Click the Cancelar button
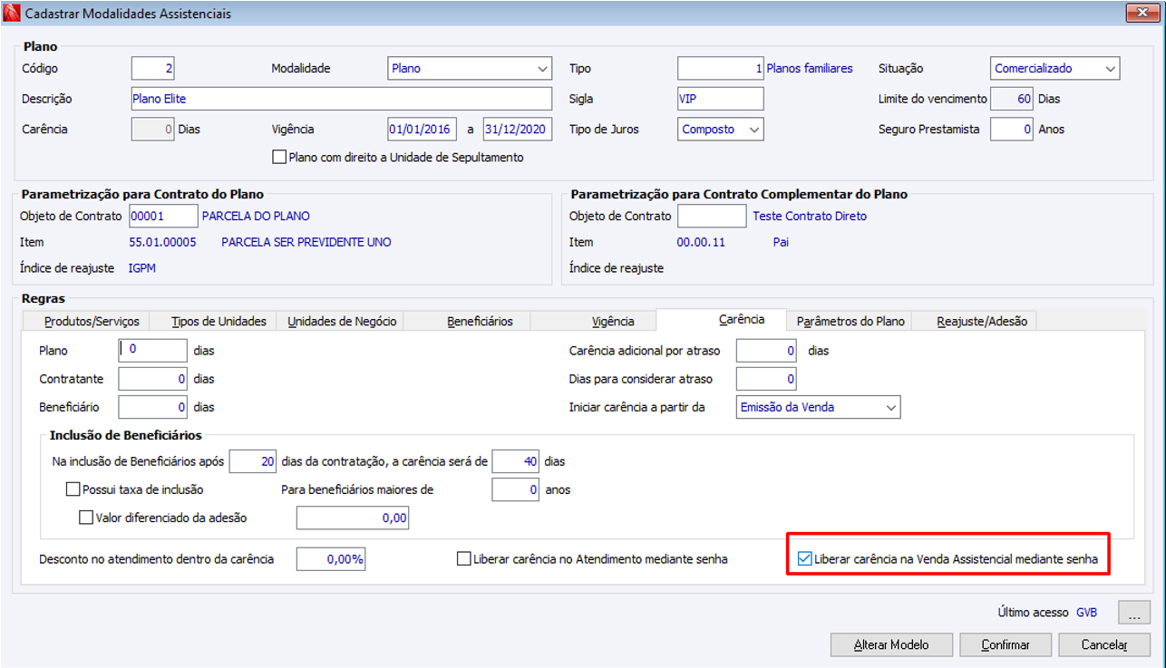1166x668 pixels. point(1104,644)
